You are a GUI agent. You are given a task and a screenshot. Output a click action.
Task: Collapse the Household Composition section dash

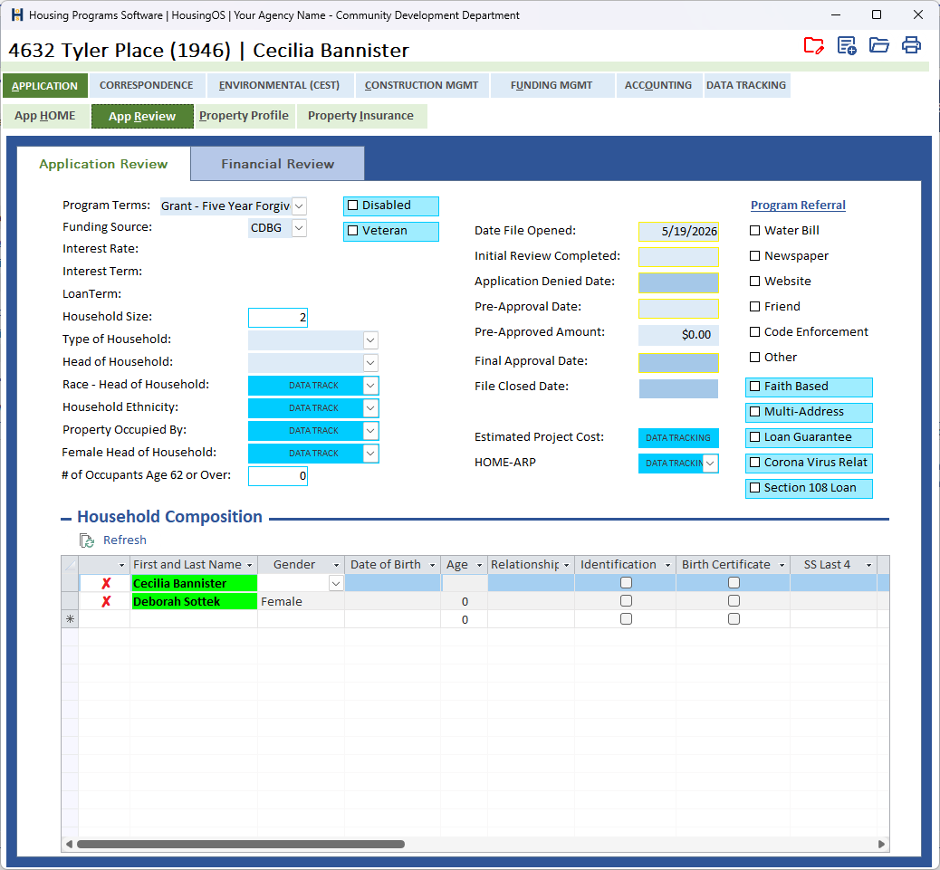click(x=65, y=518)
